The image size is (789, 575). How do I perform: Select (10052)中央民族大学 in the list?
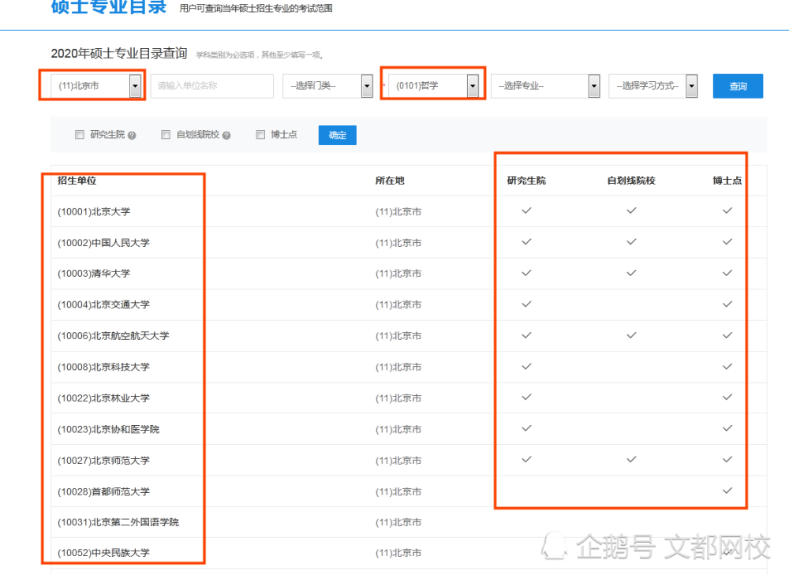[x=103, y=553]
